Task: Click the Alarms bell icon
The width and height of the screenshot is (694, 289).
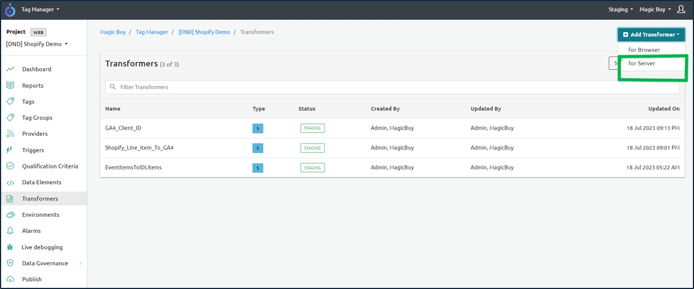Action: pyautogui.click(x=10, y=231)
